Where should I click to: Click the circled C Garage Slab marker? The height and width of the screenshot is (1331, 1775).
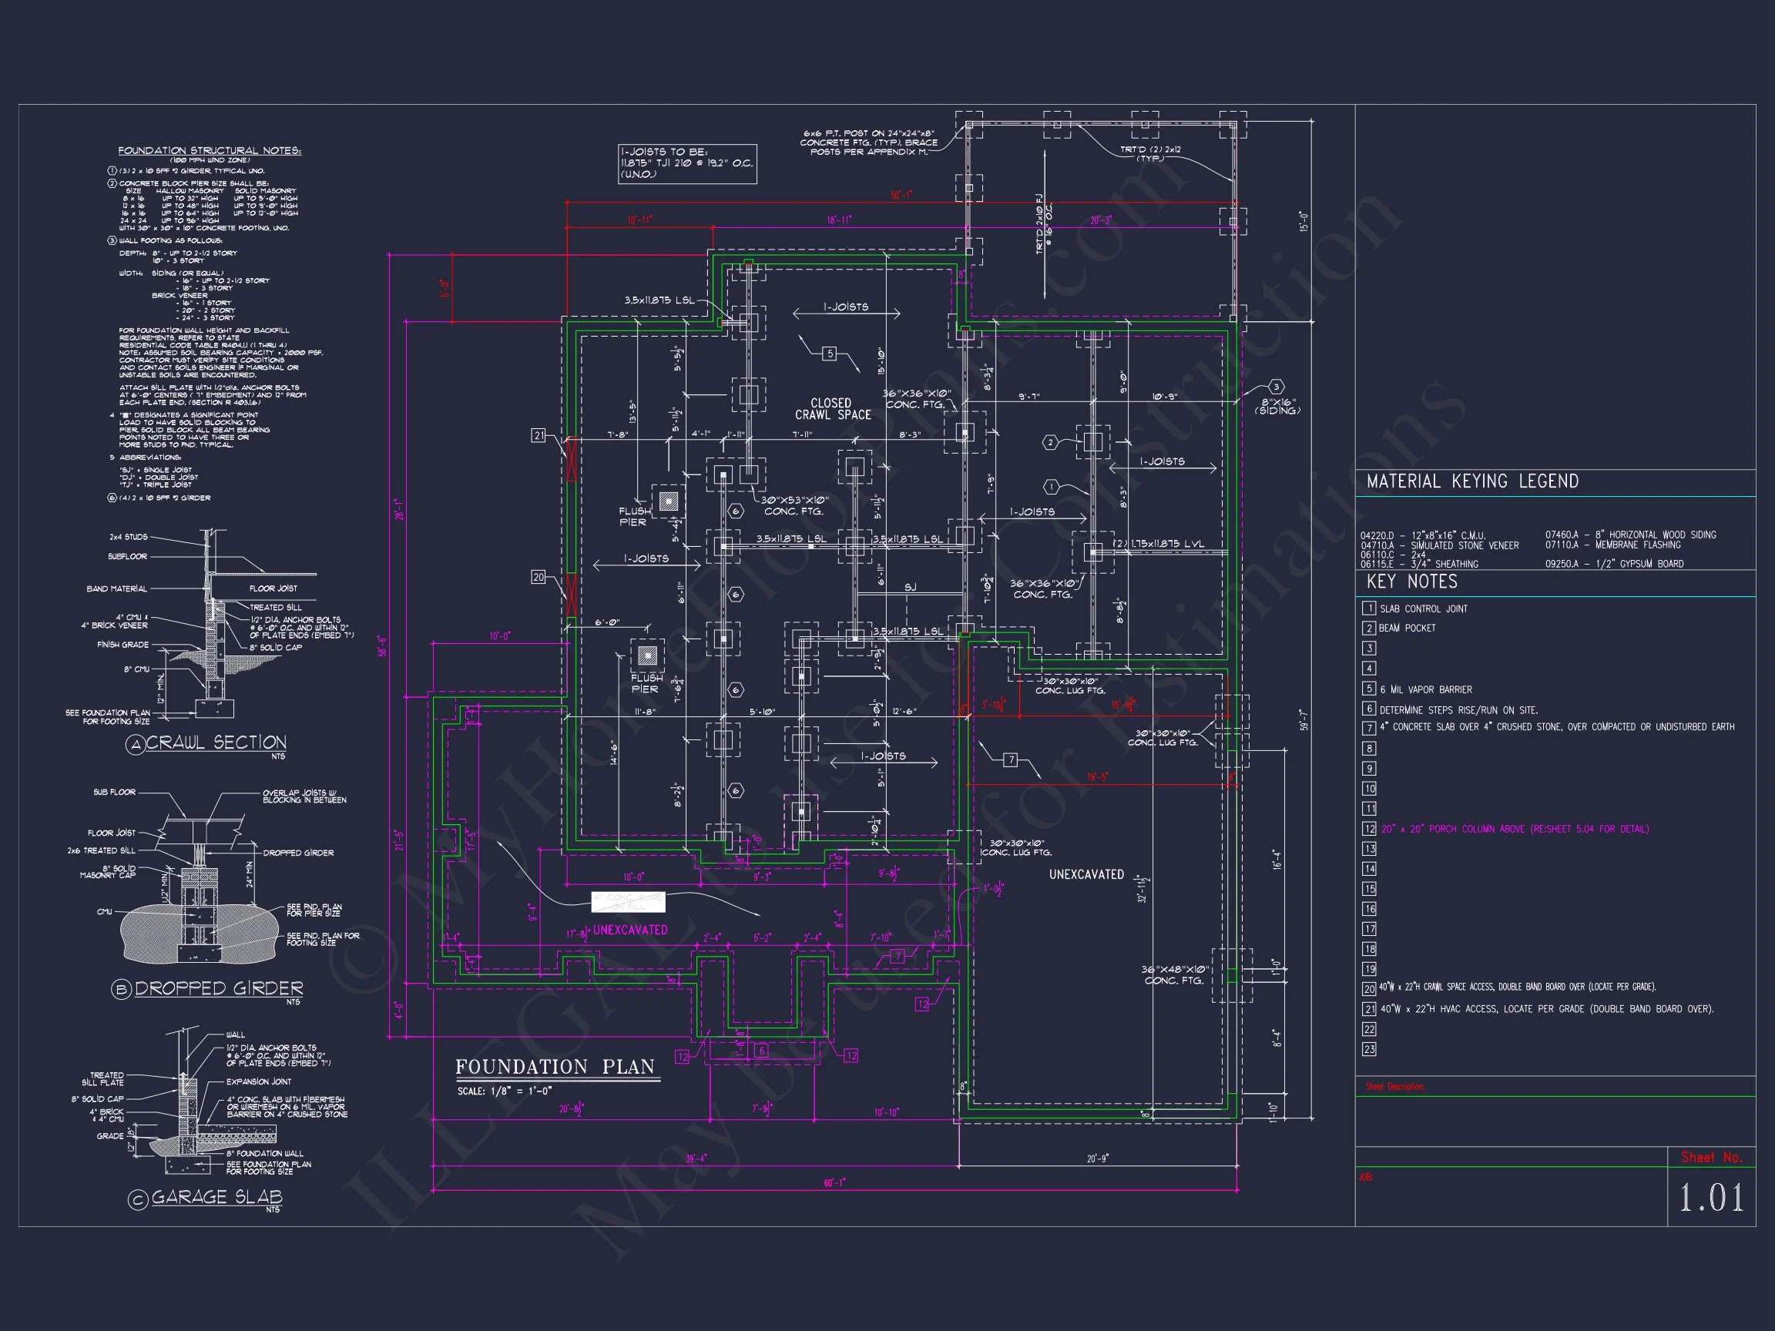click(137, 1199)
